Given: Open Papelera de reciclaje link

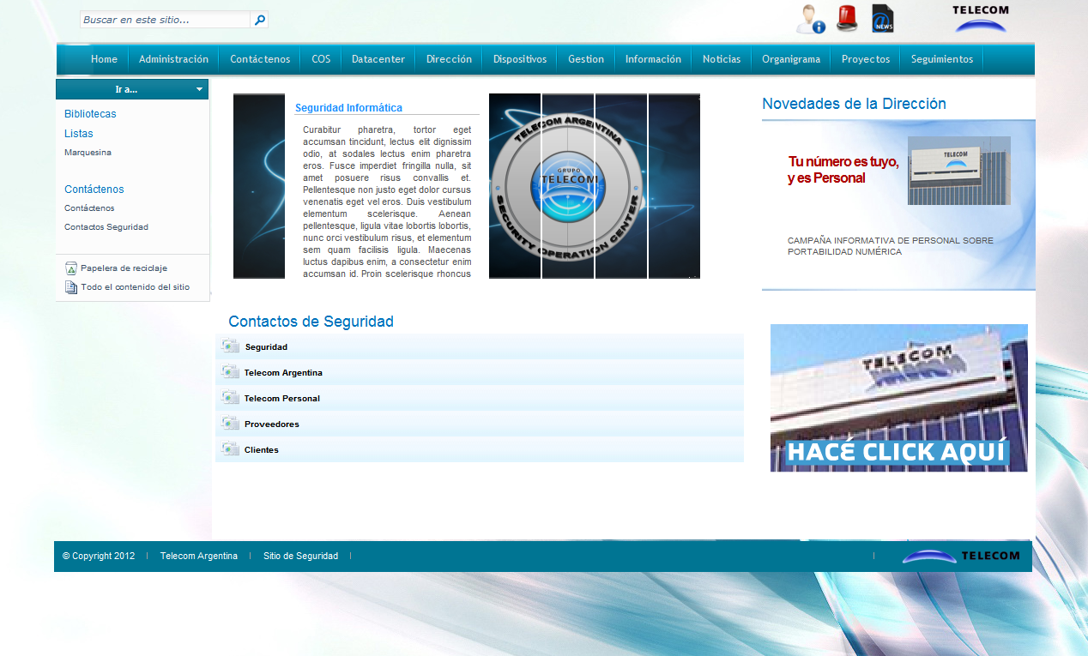Looking at the screenshot, I should click(124, 268).
